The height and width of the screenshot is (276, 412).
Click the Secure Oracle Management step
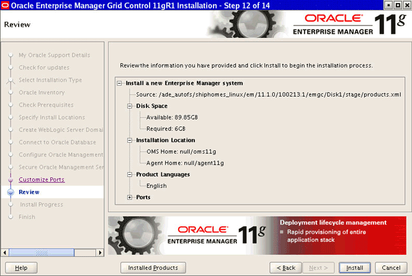tap(61, 167)
